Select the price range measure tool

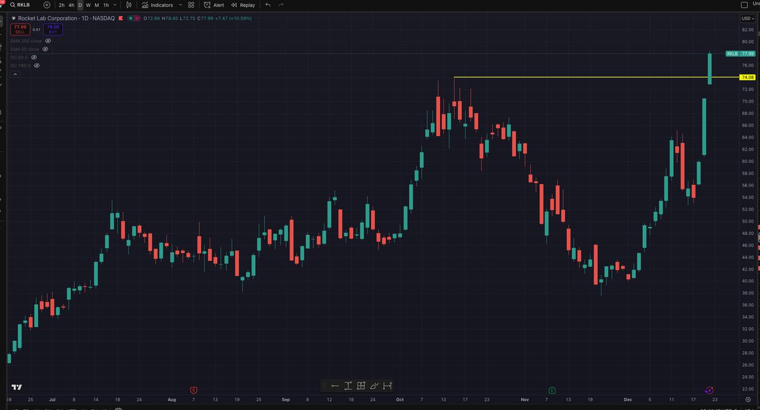348,385
